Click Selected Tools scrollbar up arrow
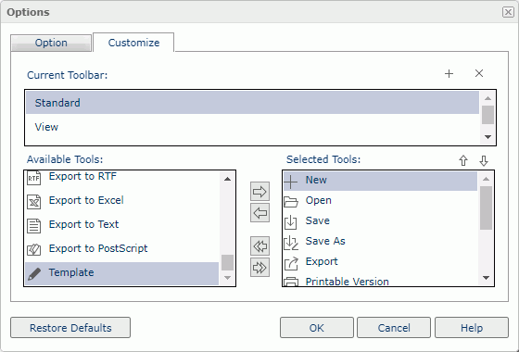This screenshot has height=352, width=519. 486,179
